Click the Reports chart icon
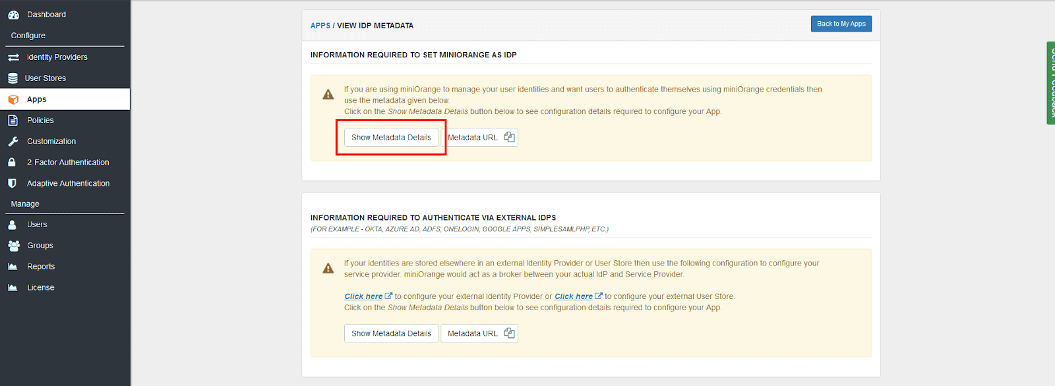Viewport: 1055px width, 386px height. [13, 267]
